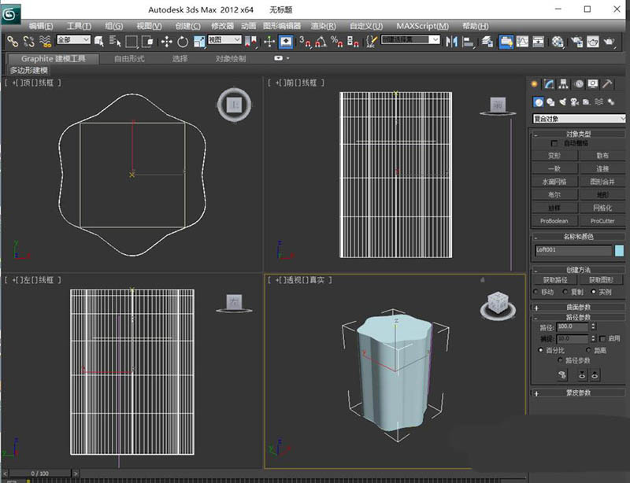The image size is (630, 483).
Task: Open the light blue object color swatch
Action: click(619, 251)
